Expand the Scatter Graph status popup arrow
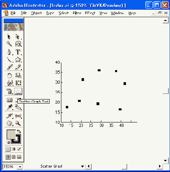The height and width of the screenshot is (172, 170). click(x=83, y=166)
